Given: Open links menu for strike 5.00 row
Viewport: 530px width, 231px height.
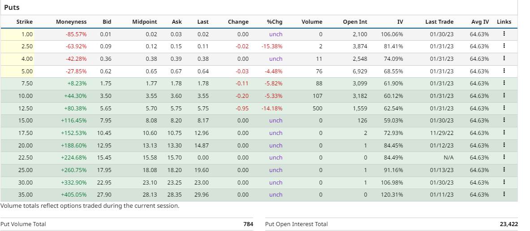Looking at the screenshot, I should [x=504, y=71].
